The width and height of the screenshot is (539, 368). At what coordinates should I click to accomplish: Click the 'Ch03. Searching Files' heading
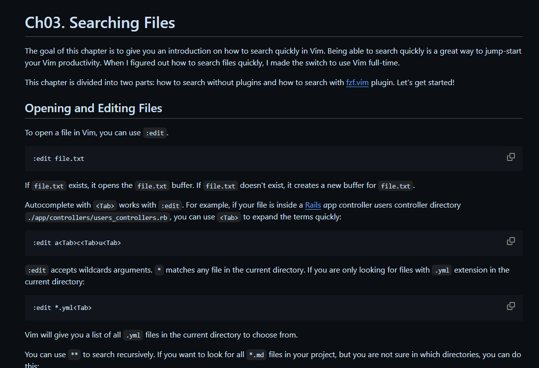pos(100,23)
